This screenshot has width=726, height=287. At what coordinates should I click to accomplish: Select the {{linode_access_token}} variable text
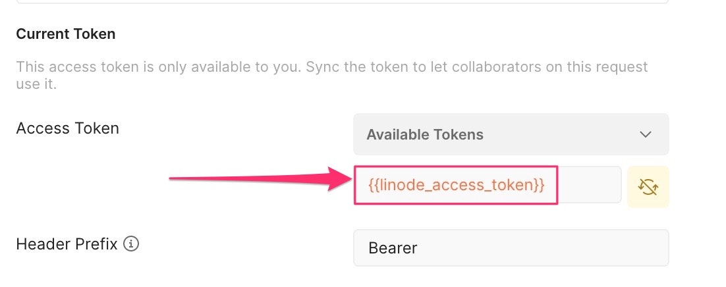click(x=456, y=186)
